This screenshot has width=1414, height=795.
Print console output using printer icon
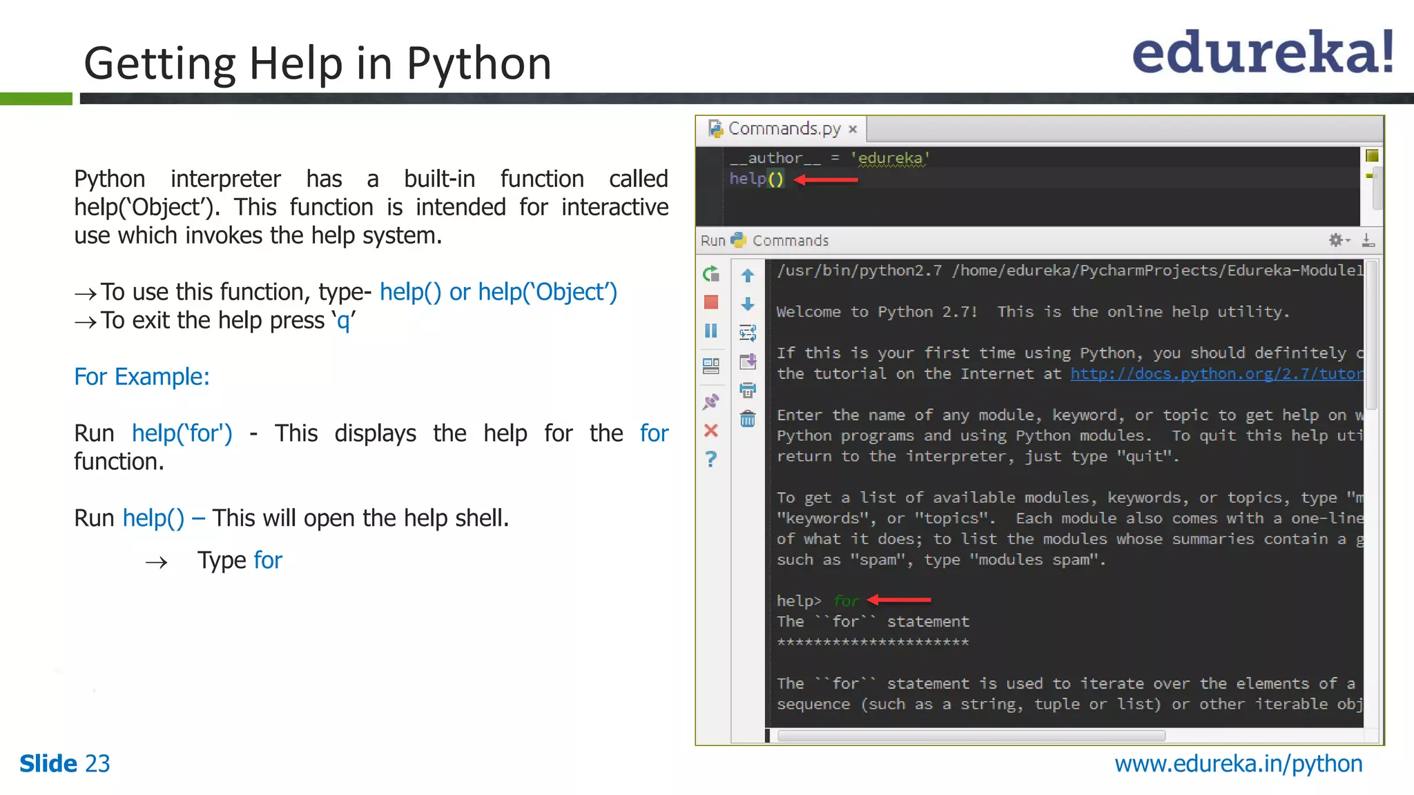748,390
